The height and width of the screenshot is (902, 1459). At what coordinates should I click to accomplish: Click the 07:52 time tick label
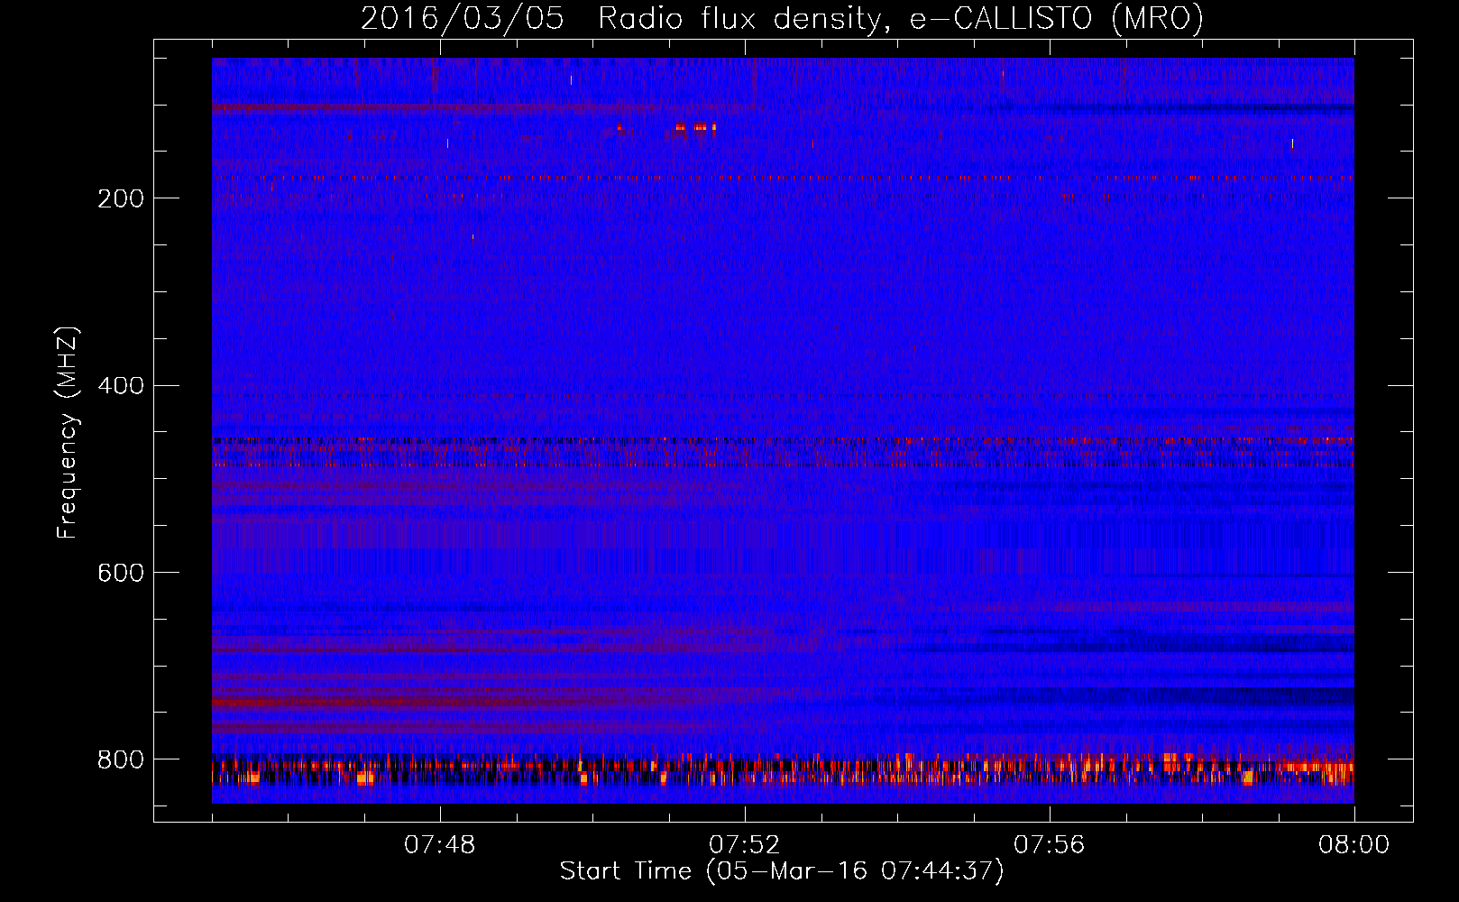pos(745,845)
